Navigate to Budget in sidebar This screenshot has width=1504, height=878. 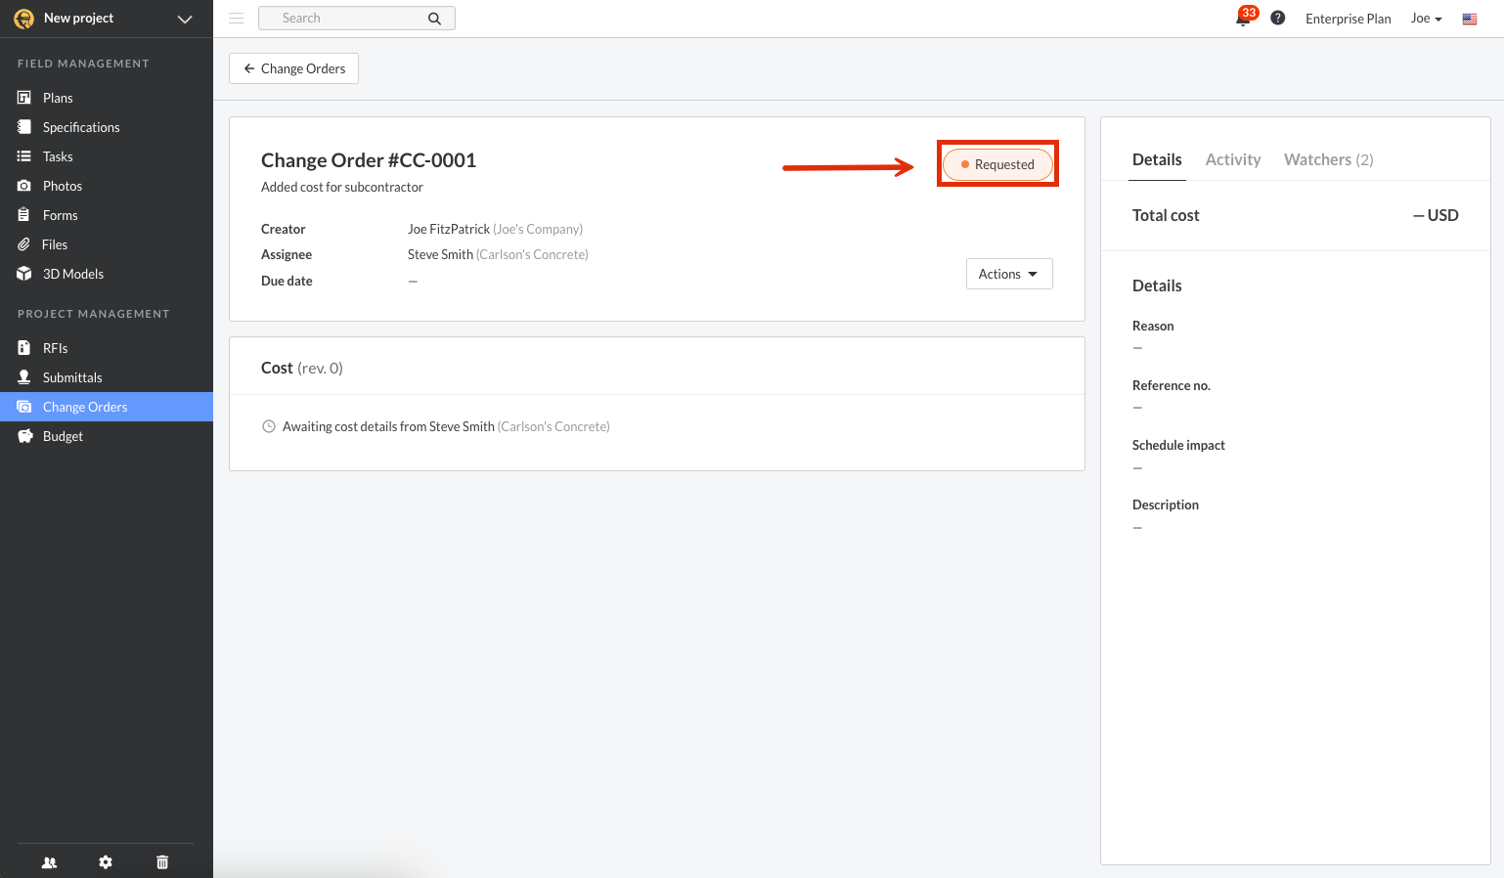(x=63, y=436)
